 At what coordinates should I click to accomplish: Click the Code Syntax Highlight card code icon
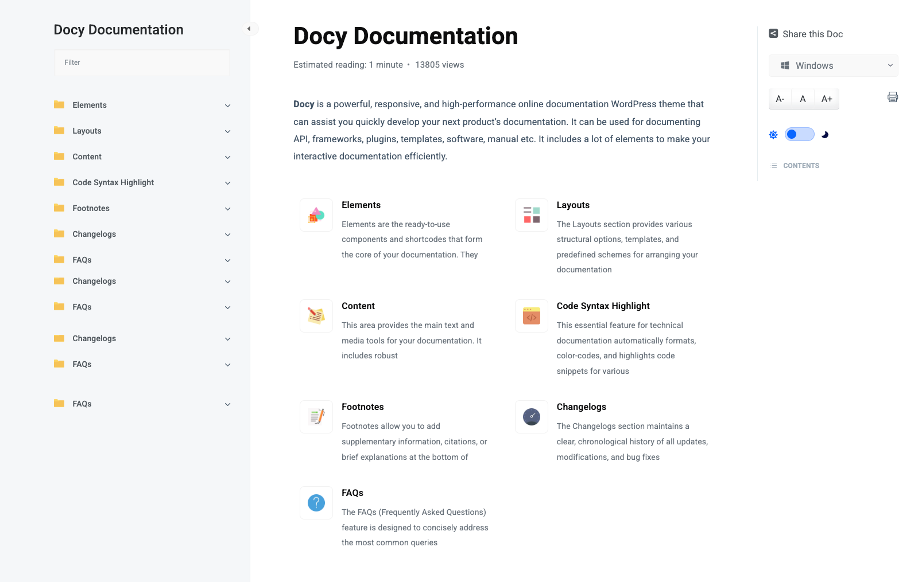coord(532,316)
